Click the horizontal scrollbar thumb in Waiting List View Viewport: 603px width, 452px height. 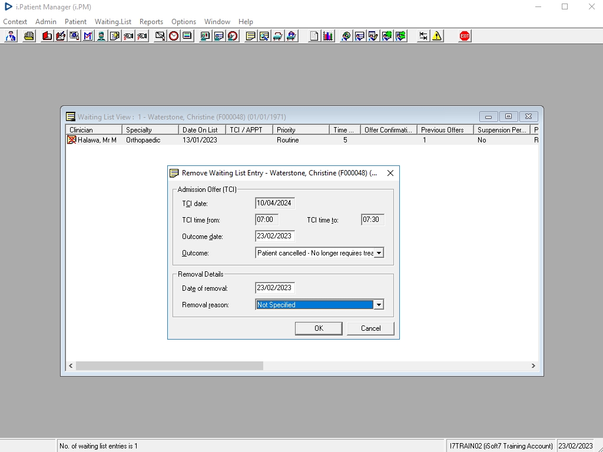coord(169,365)
